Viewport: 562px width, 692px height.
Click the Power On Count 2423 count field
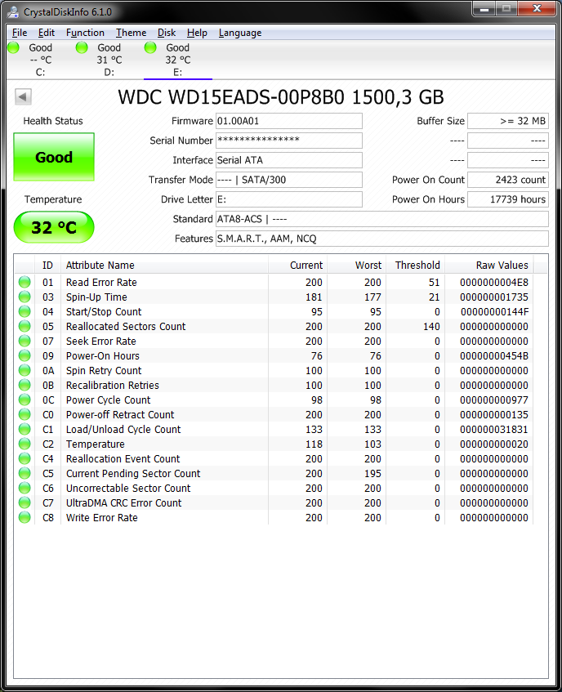[508, 180]
